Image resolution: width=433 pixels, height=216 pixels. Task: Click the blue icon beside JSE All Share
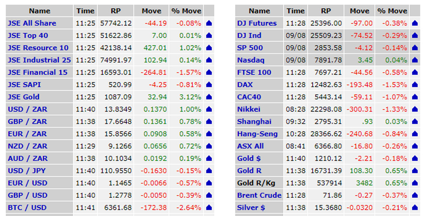point(209,23)
